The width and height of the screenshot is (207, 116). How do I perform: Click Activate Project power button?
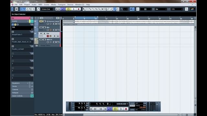(12, 9)
